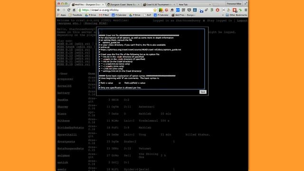Click the Makhleb cell in DividedbyPotato's row
Viewport: 304px width, 171px height.
click(x=145, y=128)
